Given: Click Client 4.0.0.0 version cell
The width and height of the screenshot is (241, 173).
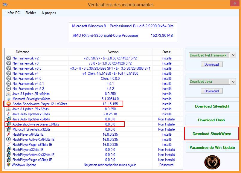Looking at the screenshot, I should [x=110, y=79].
